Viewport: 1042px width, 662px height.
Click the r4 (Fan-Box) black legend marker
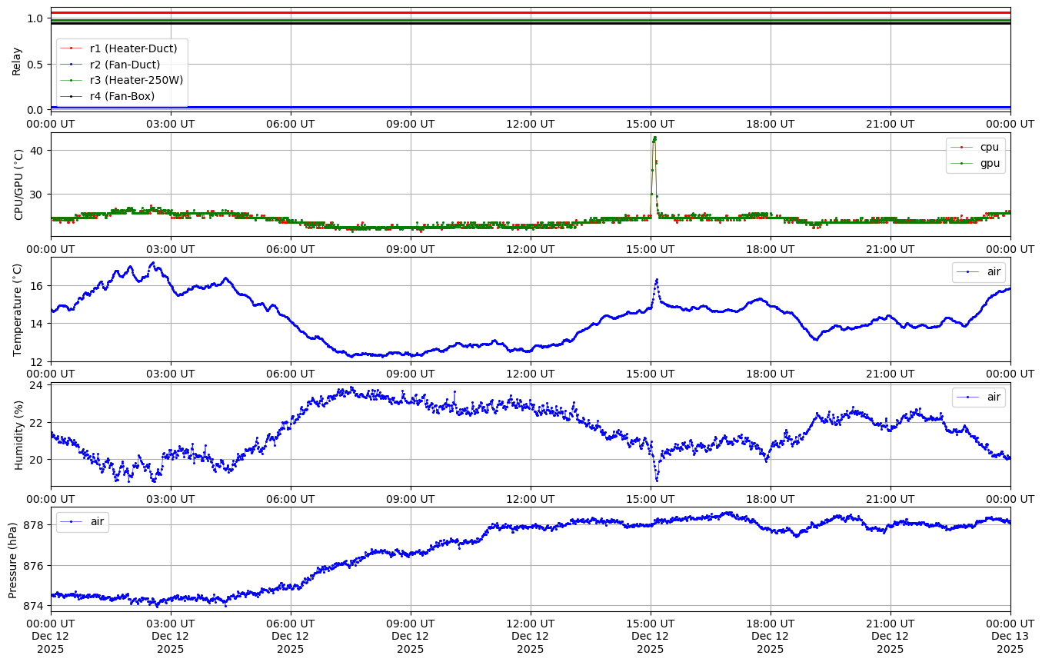(x=71, y=96)
